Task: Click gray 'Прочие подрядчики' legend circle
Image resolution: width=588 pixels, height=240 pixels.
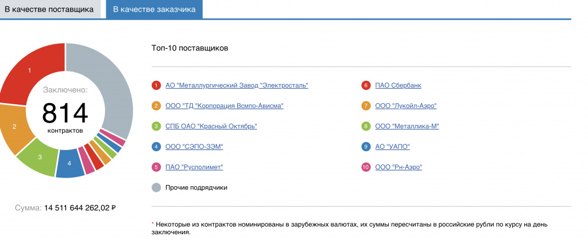Action: 156,188
